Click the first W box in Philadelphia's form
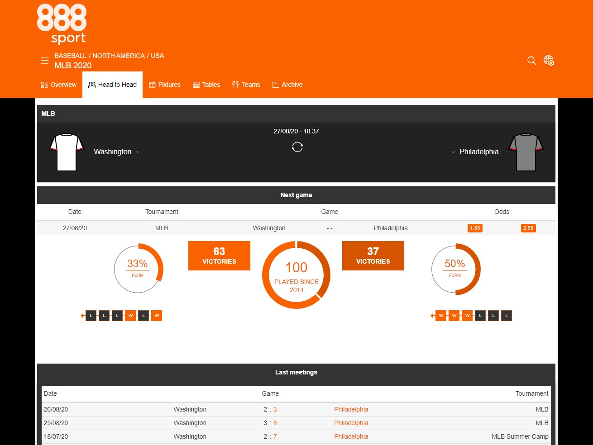The image size is (593, 445). 441,316
